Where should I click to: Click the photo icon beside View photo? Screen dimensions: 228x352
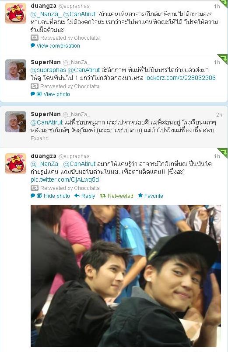[x=39, y=94]
